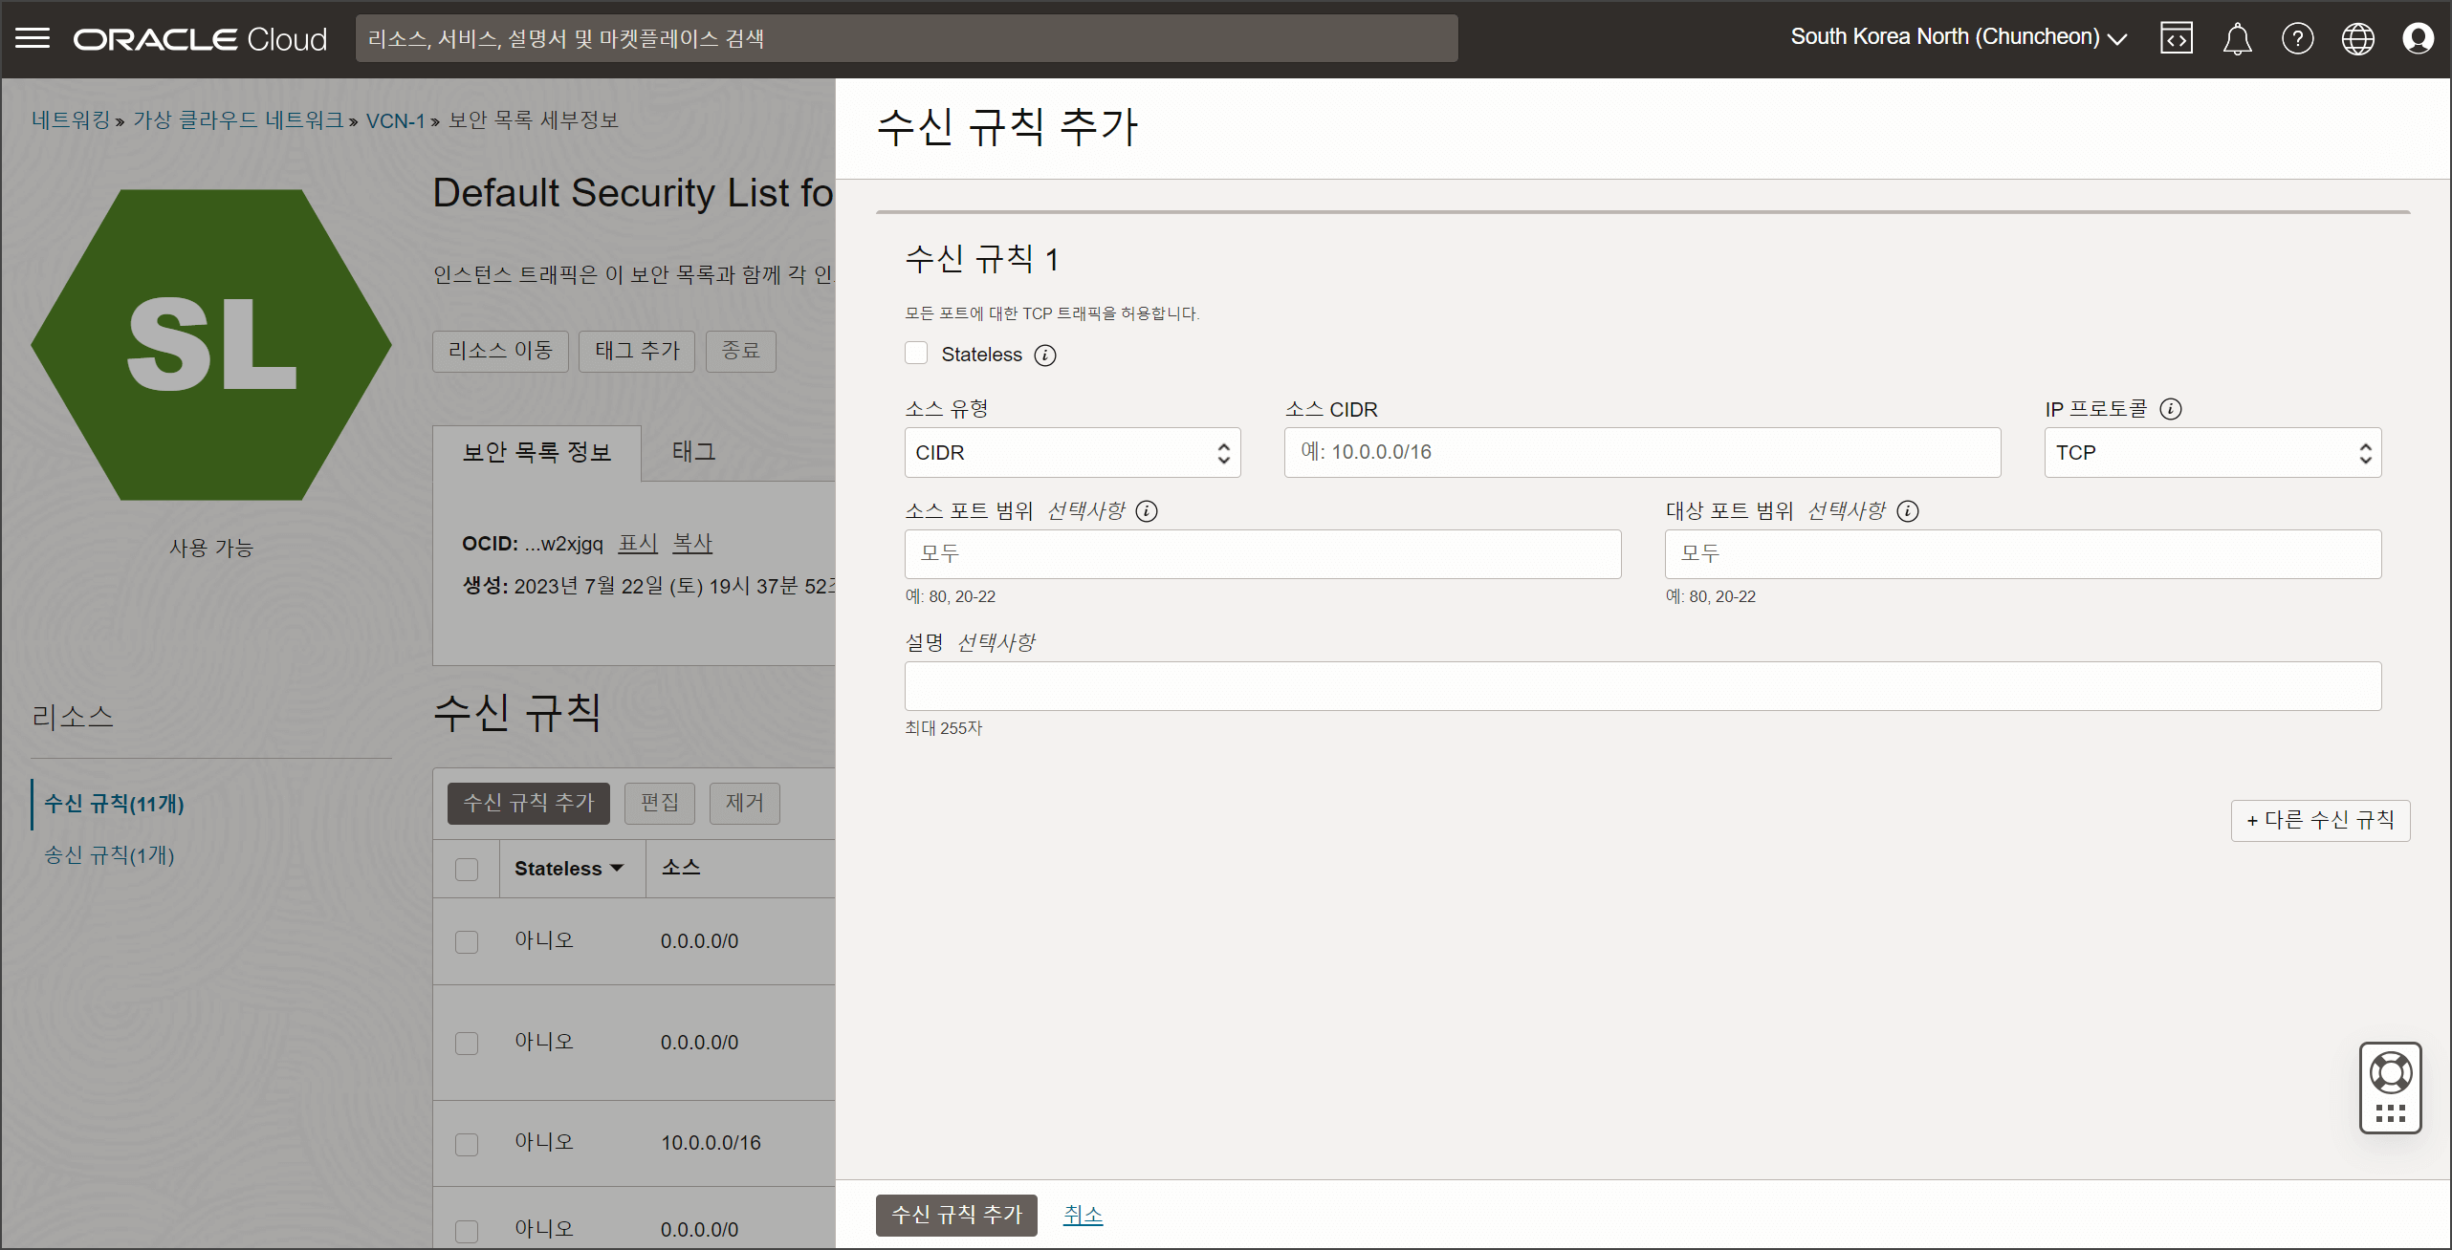Click the SL security list hexagon

pos(211,345)
